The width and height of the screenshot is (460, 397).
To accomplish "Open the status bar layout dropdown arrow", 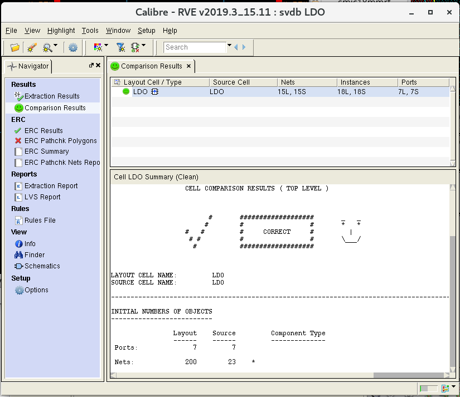I will 453,386.
